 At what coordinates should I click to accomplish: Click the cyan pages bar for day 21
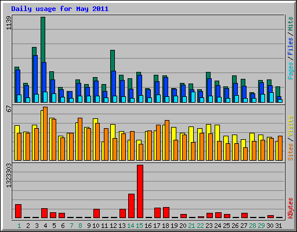(193, 97)
